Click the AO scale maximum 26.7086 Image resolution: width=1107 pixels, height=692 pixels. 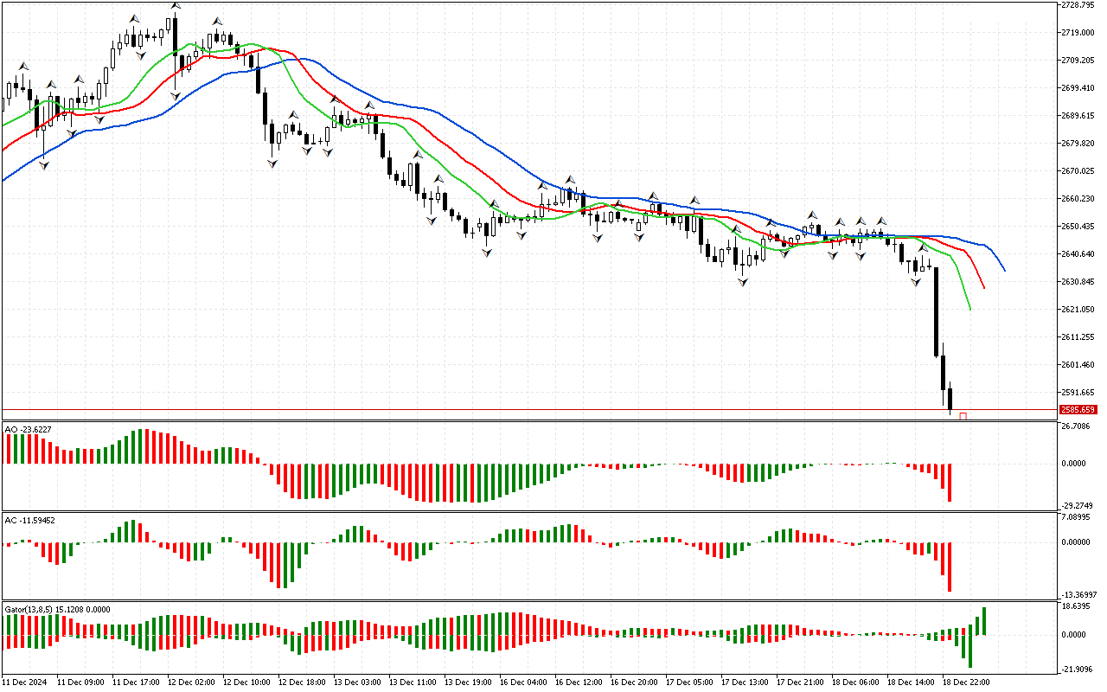click(1077, 426)
